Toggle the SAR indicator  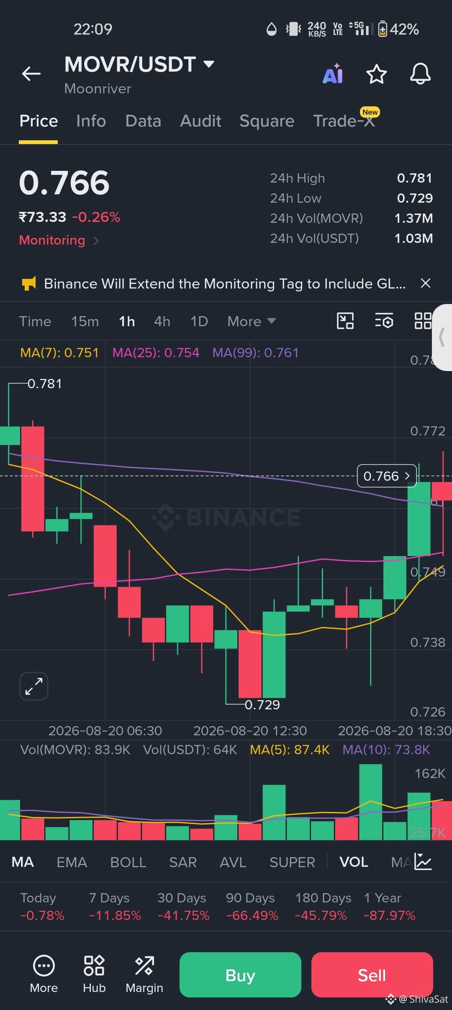point(183,862)
